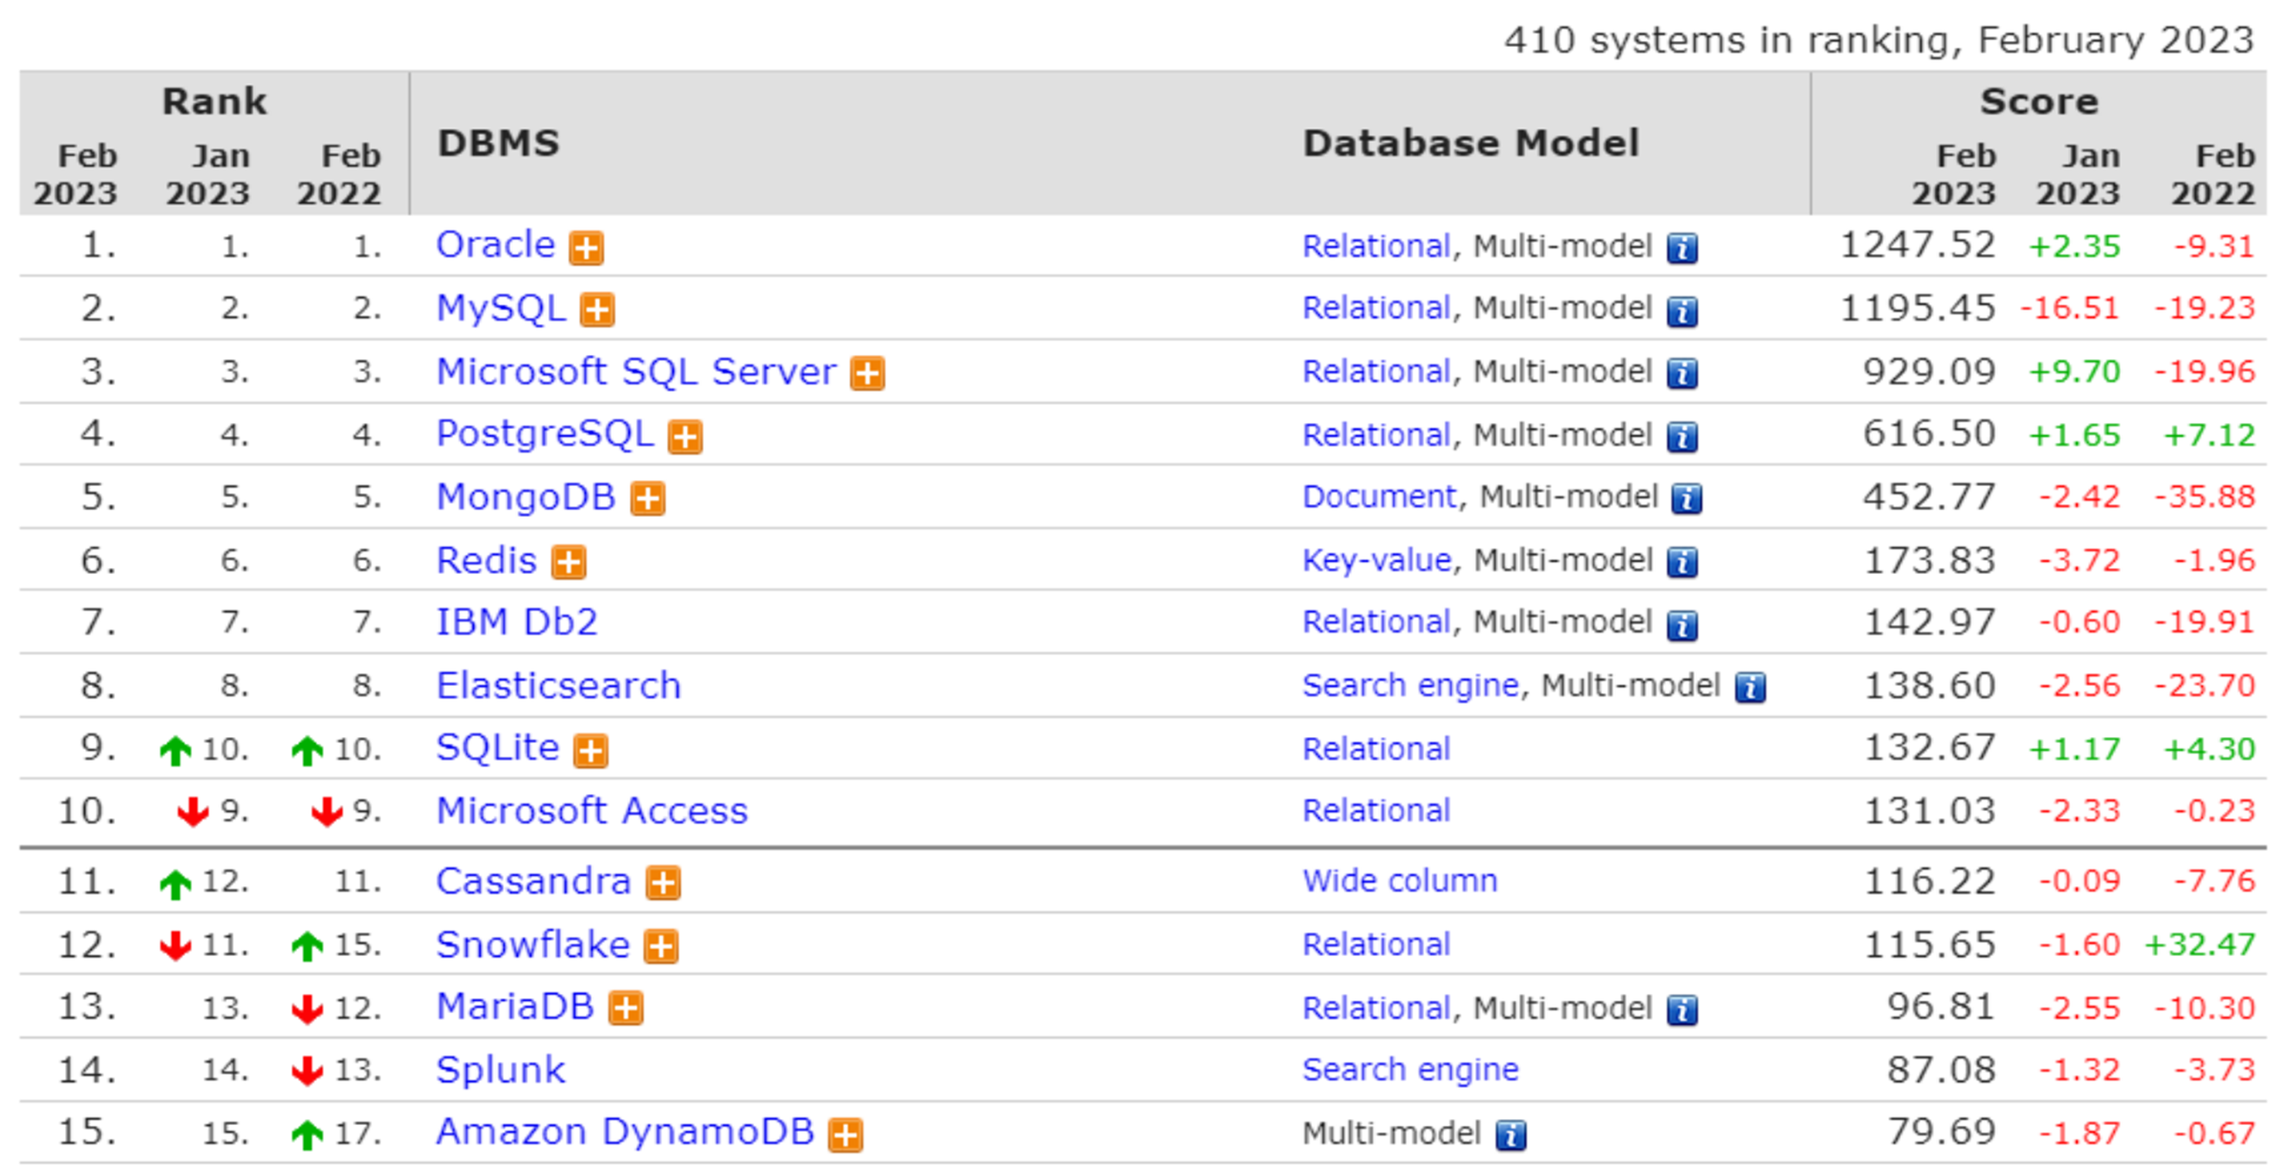
Task: Open the Splunk DBMS link
Action: pyautogui.click(x=500, y=1070)
